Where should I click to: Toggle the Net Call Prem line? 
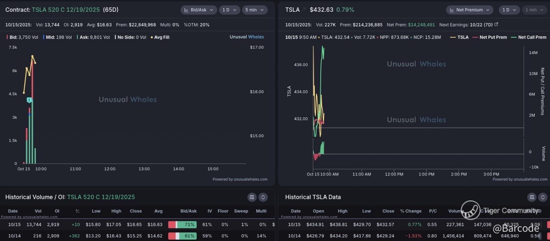click(x=529, y=37)
